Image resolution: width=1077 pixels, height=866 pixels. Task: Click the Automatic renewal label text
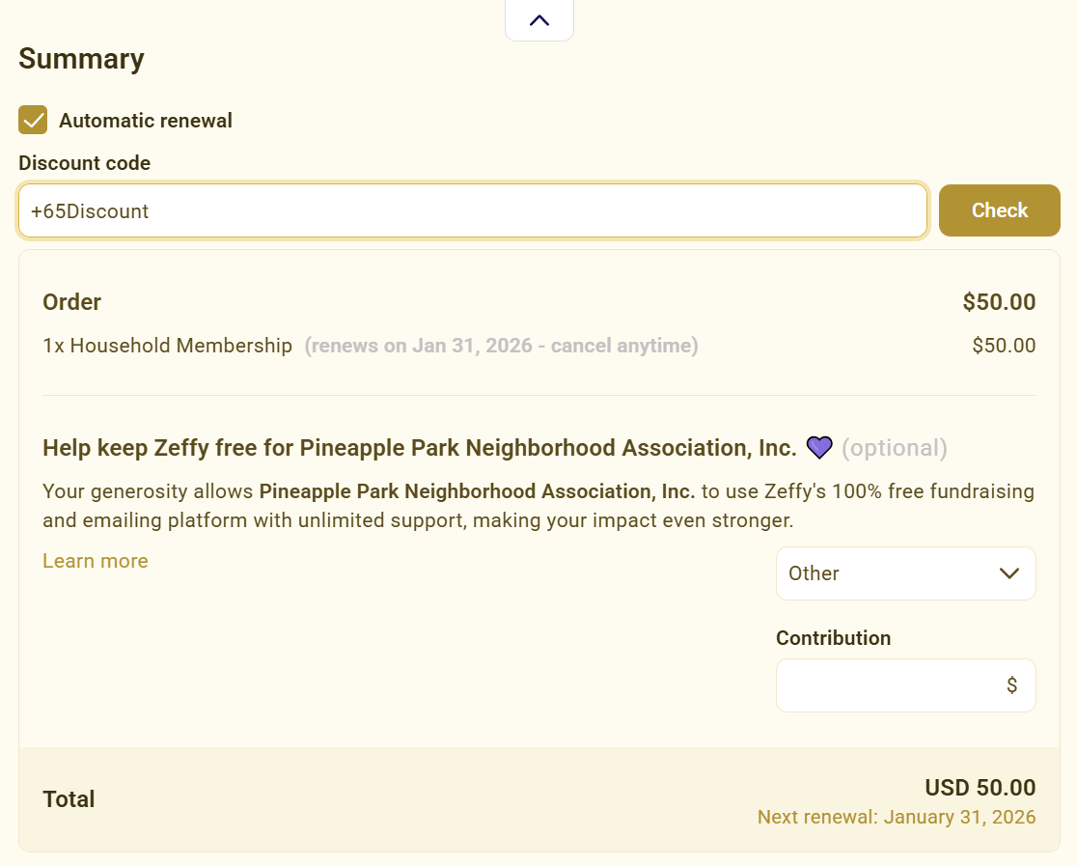click(x=145, y=121)
